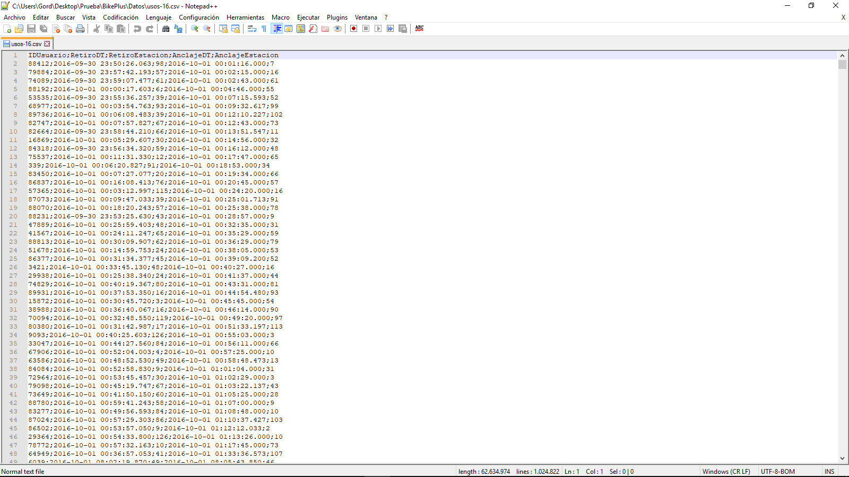Open the Vista menu
The image size is (849, 477).
[89, 17]
